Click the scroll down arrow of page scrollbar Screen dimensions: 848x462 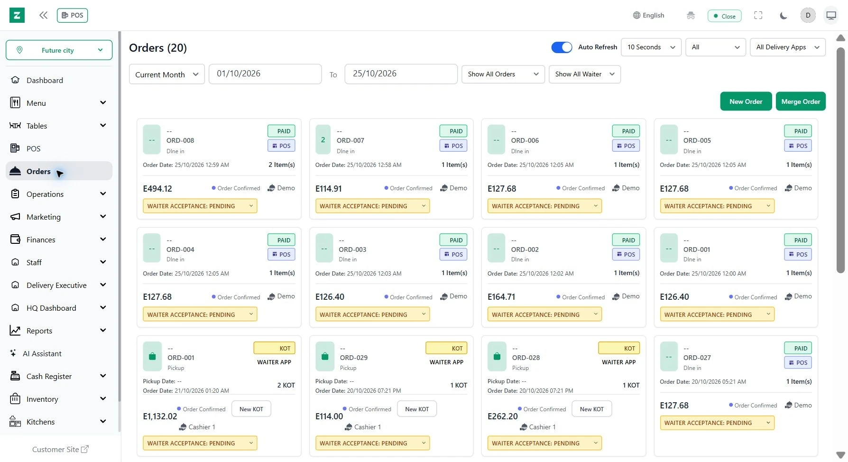(x=840, y=455)
